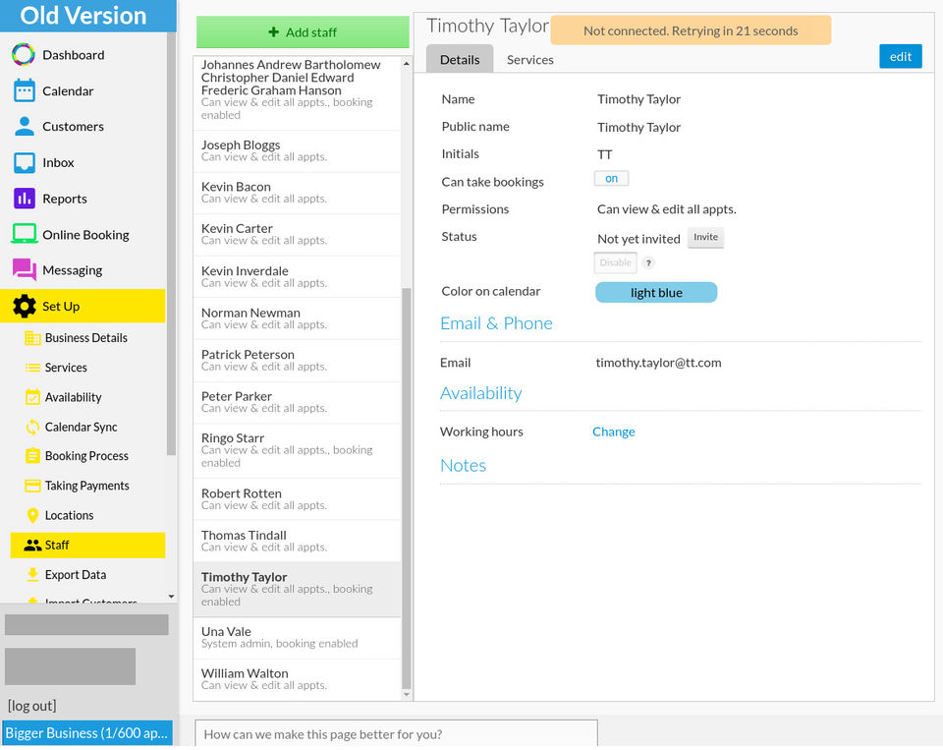The height and width of the screenshot is (750, 943).
Task: Click the Invite button
Action: (x=705, y=237)
